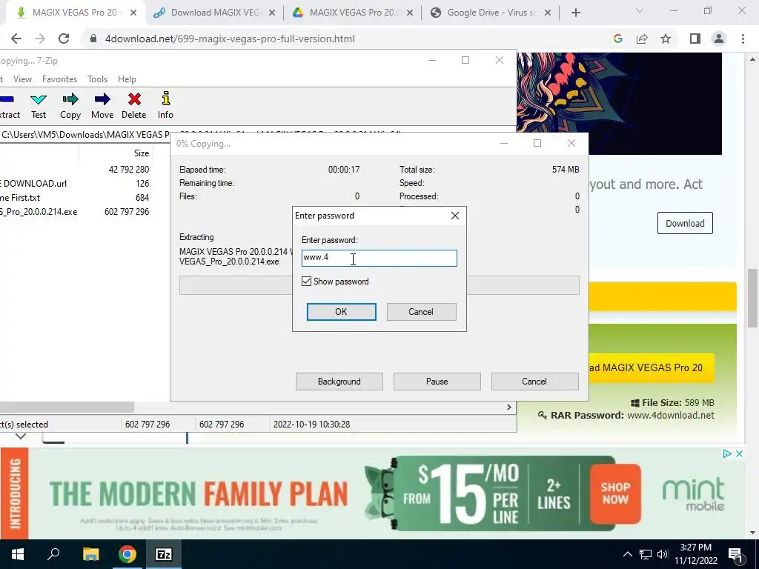This screenshot has width=759, height=569.
Task: Open 7-Zip Favorites menu
Action: 59,79
